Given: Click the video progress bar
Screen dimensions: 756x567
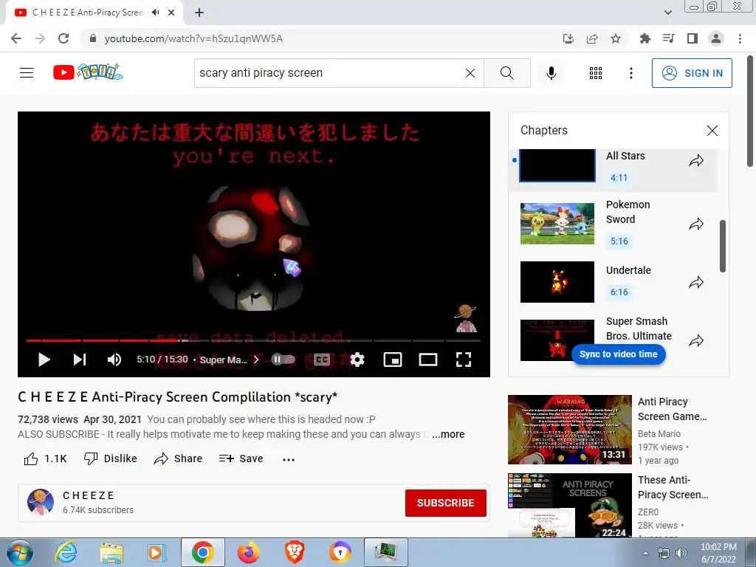Looking at the screenshot, I should (x=253, y=340).
